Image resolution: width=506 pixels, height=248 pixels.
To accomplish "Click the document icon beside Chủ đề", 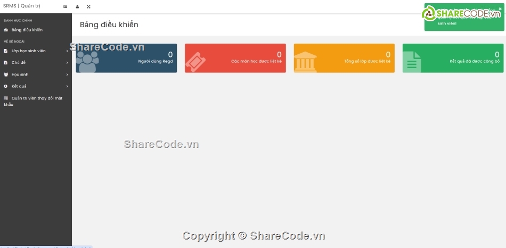I will [6, 63].
